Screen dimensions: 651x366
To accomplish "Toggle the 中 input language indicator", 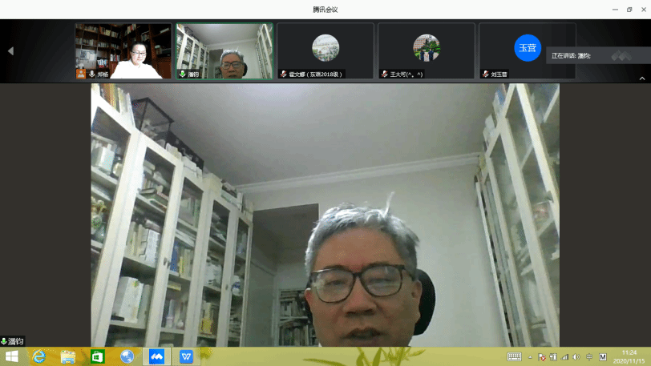I will [x=589, y=357].
